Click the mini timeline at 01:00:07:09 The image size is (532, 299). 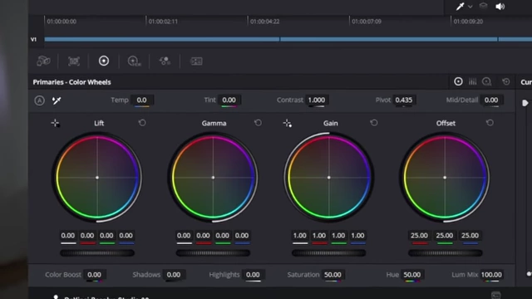367,22
